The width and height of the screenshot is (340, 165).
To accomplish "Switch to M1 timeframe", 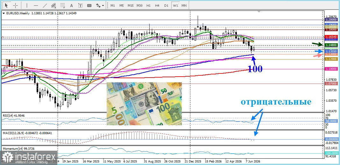I will tap(113, 5).
